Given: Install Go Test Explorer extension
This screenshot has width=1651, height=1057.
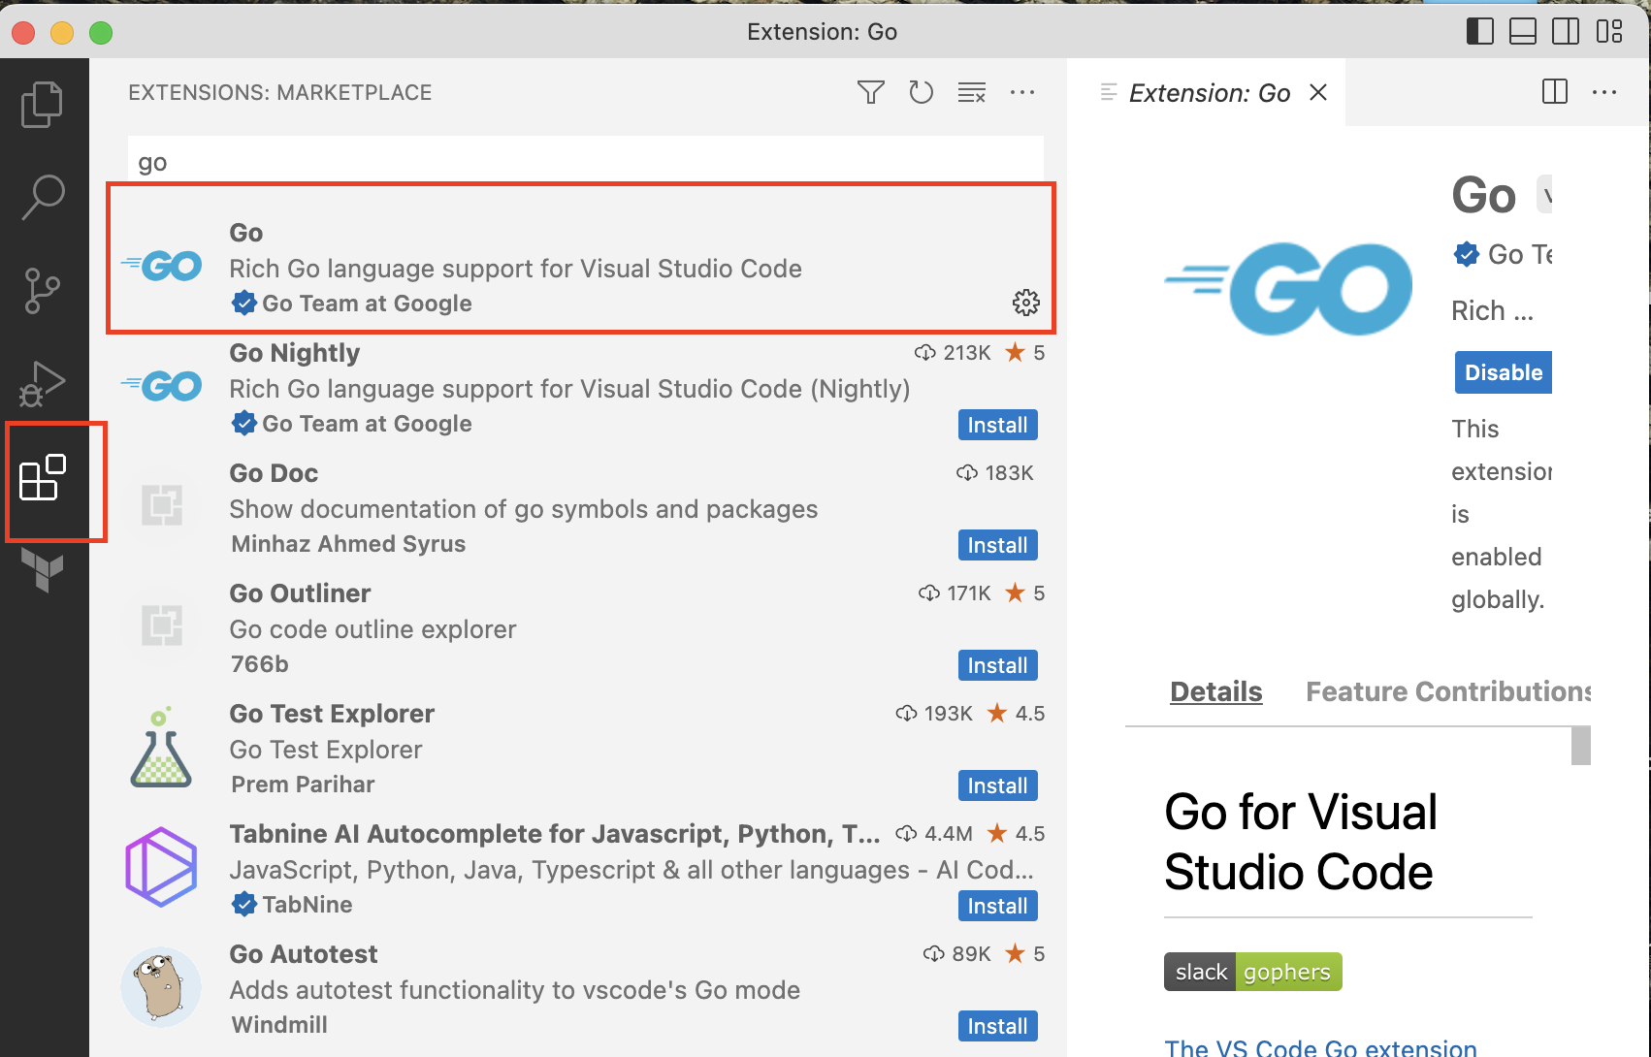Looking at the screenshot, I should click(x=997, y=785).
